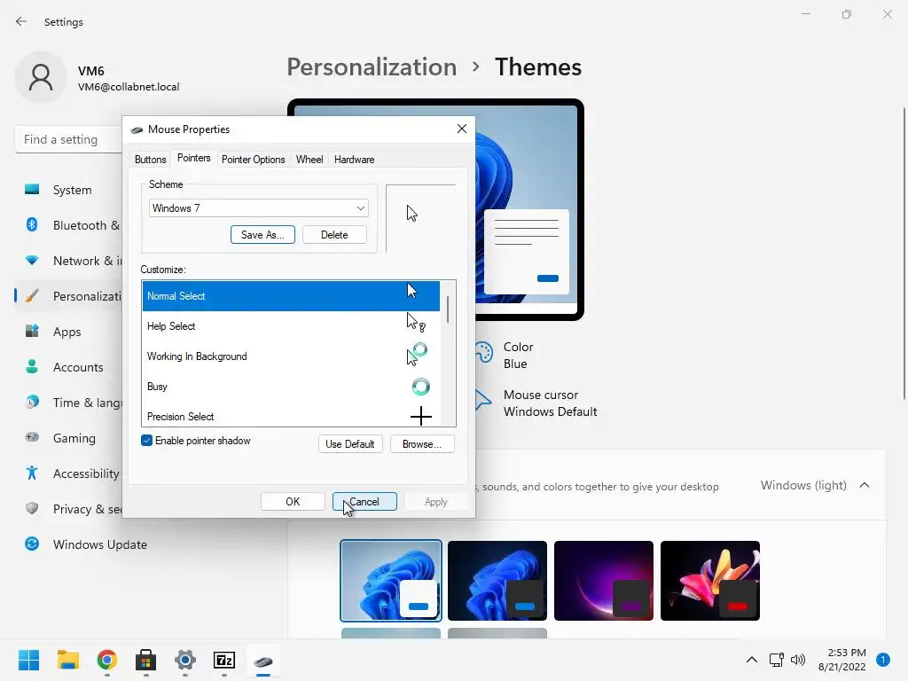This screenshot has width=908, height=681.
Task: Click Cancel in Mouse Properties
Action: (x=364, y=502)
